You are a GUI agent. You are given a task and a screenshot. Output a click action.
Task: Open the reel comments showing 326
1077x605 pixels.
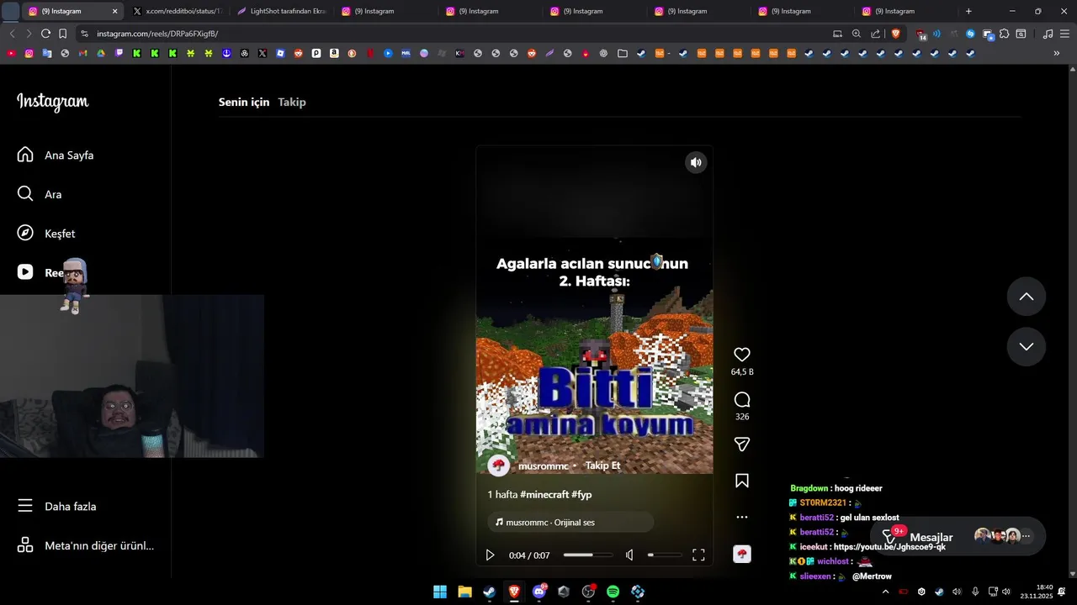pyautogui.click(x=741, y=399)
